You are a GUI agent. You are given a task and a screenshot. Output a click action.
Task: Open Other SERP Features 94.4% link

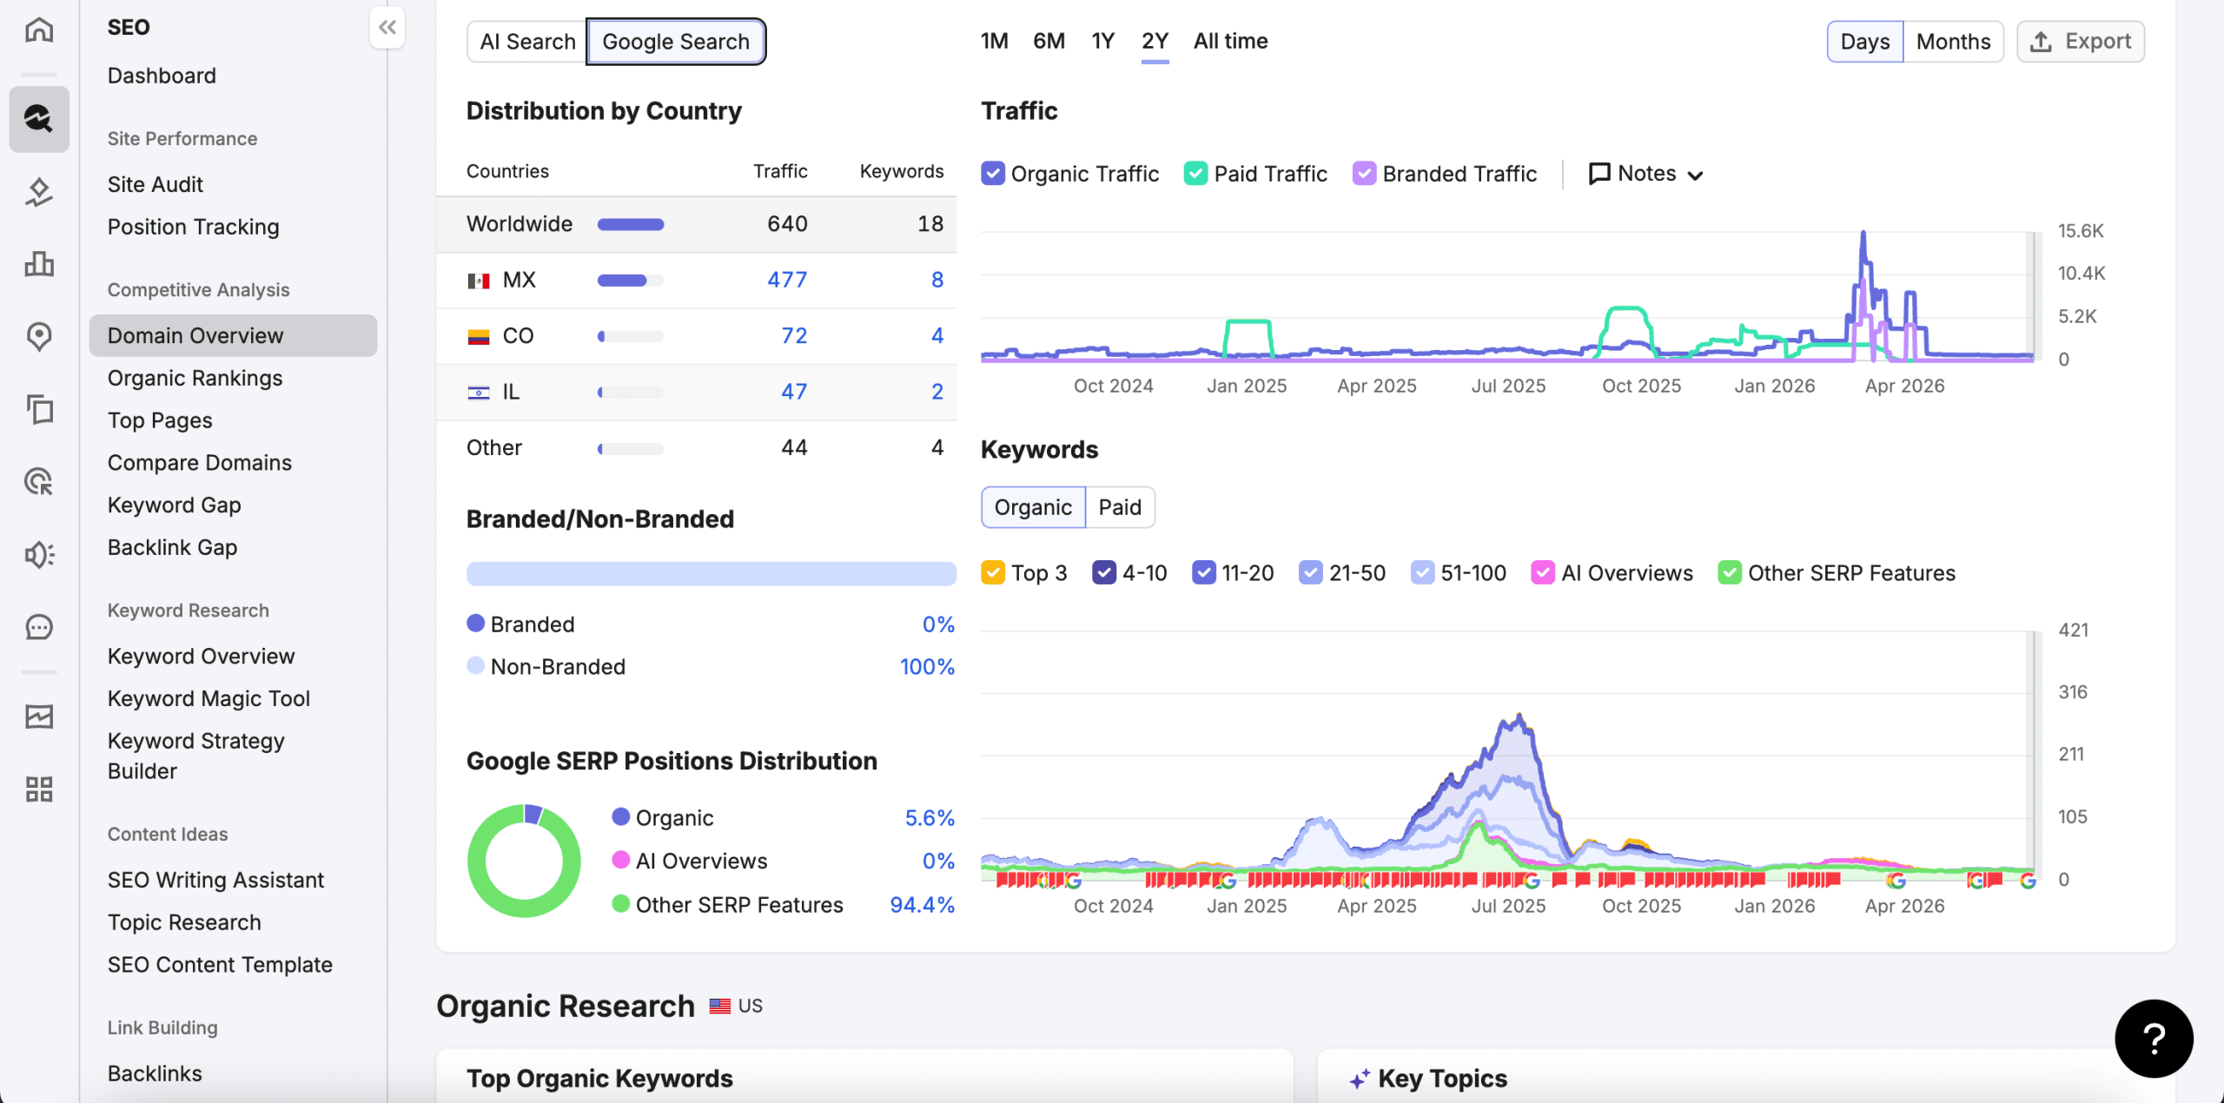point(922,905)
